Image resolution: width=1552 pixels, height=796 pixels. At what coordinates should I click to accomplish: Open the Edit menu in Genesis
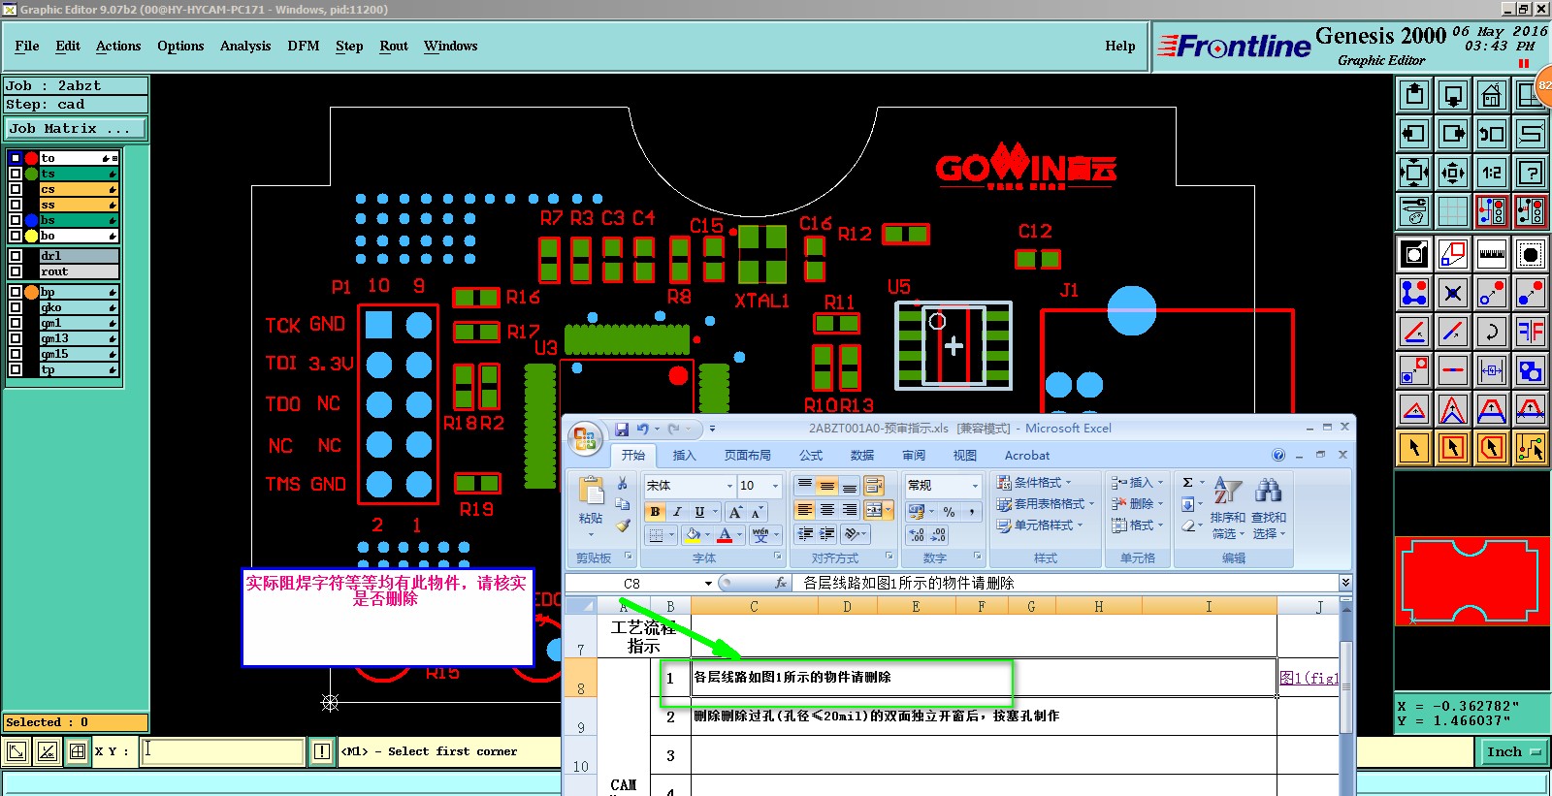(x=68, y=46)
